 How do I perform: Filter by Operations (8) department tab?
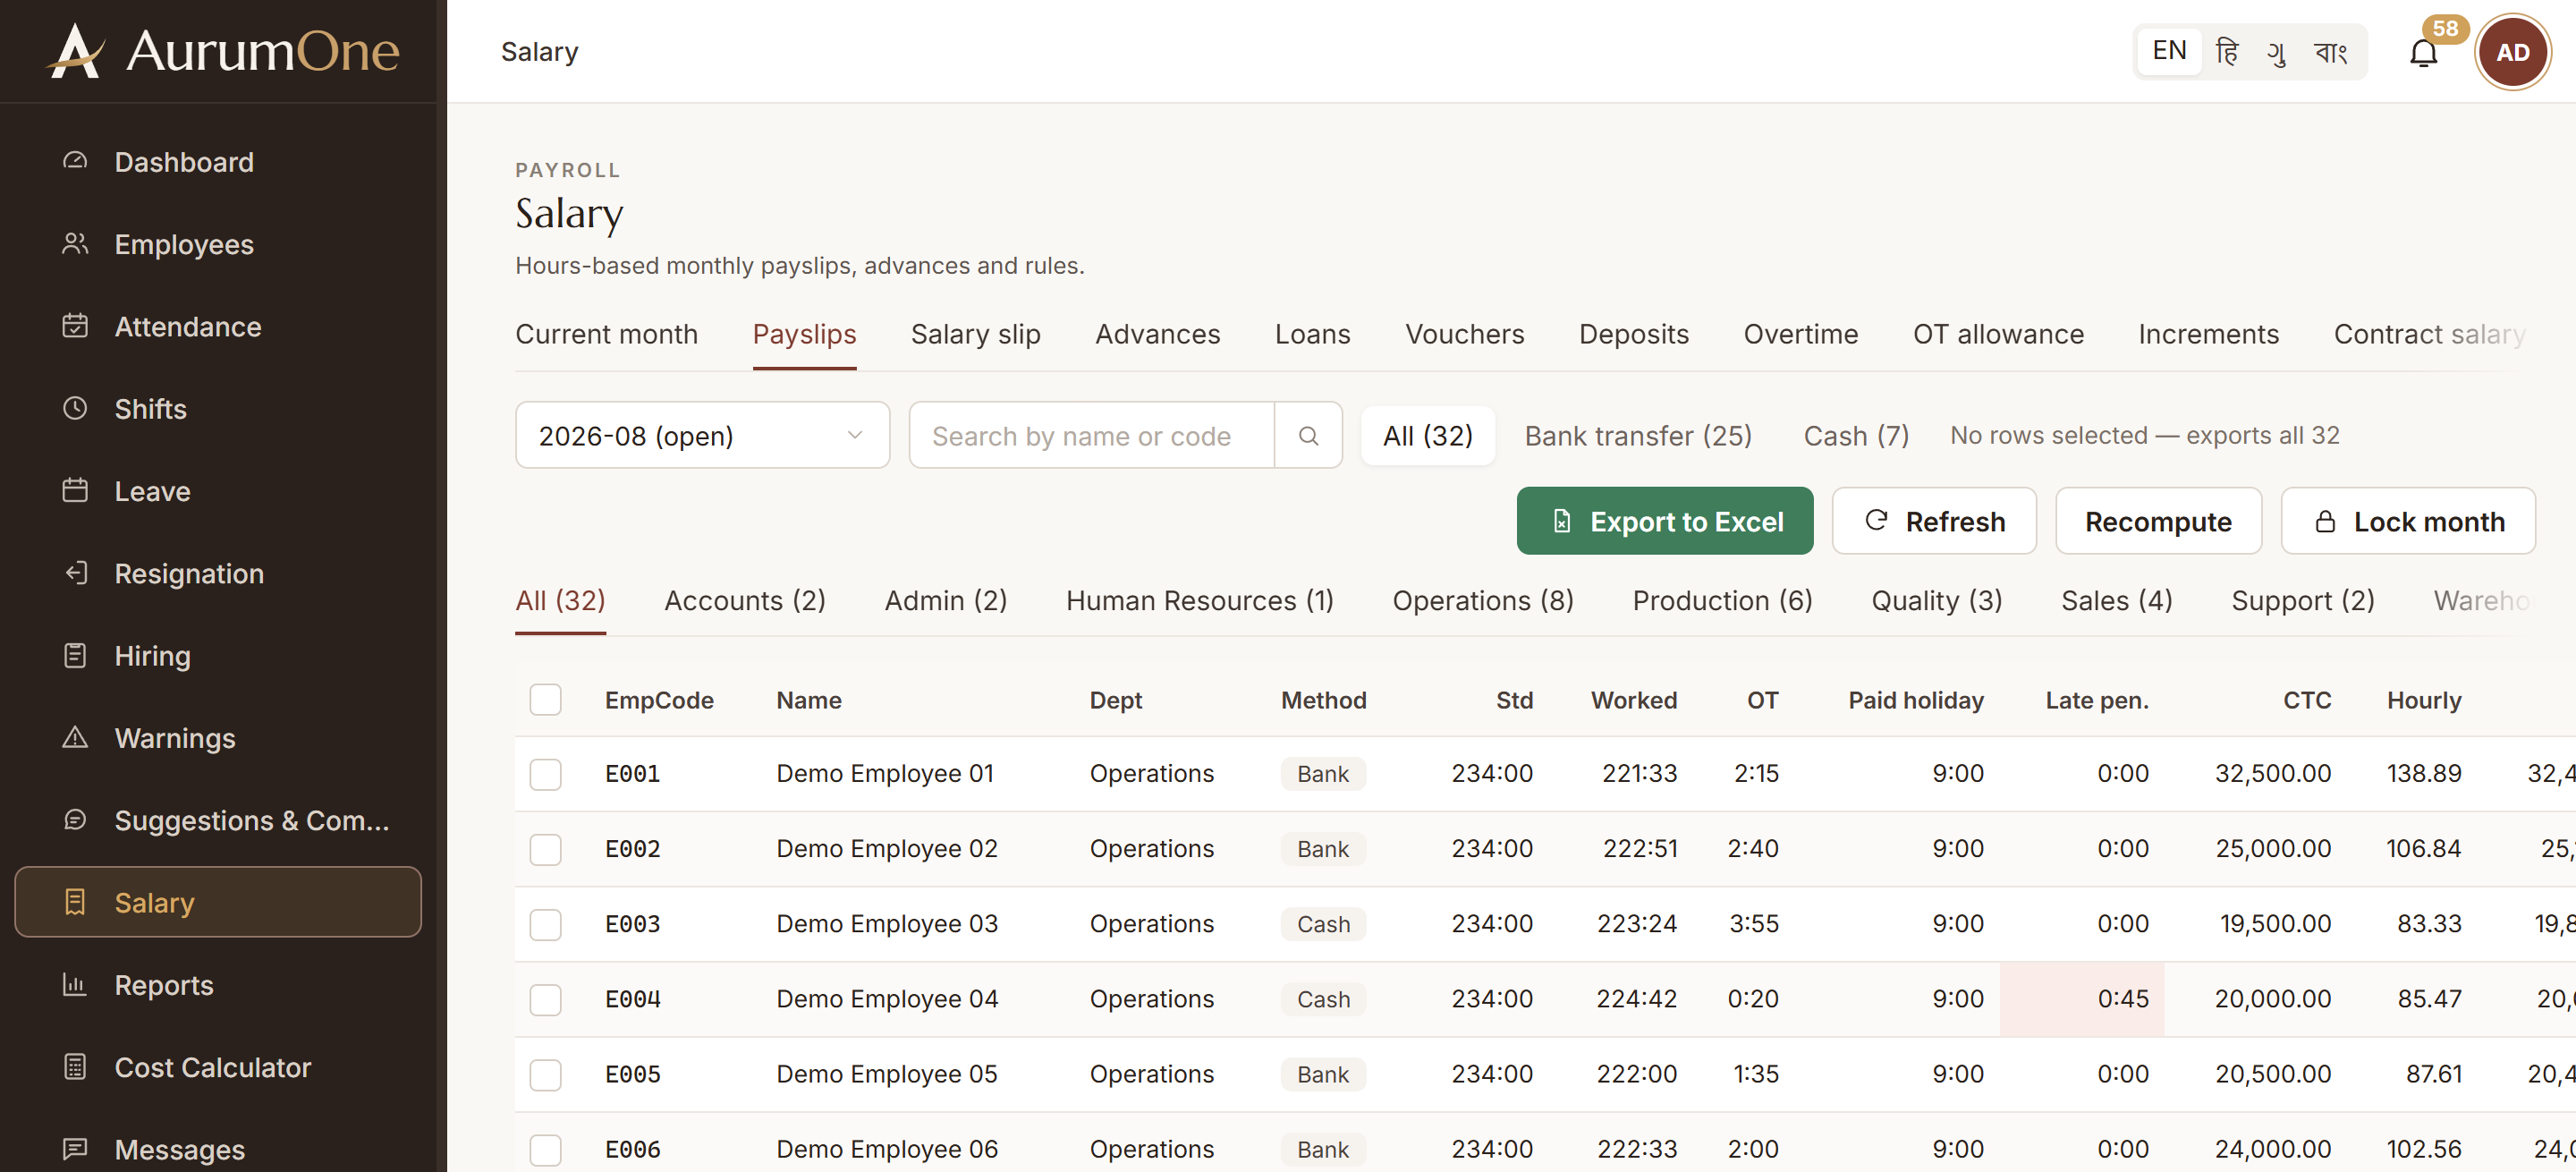click(x=1482, y=600)
